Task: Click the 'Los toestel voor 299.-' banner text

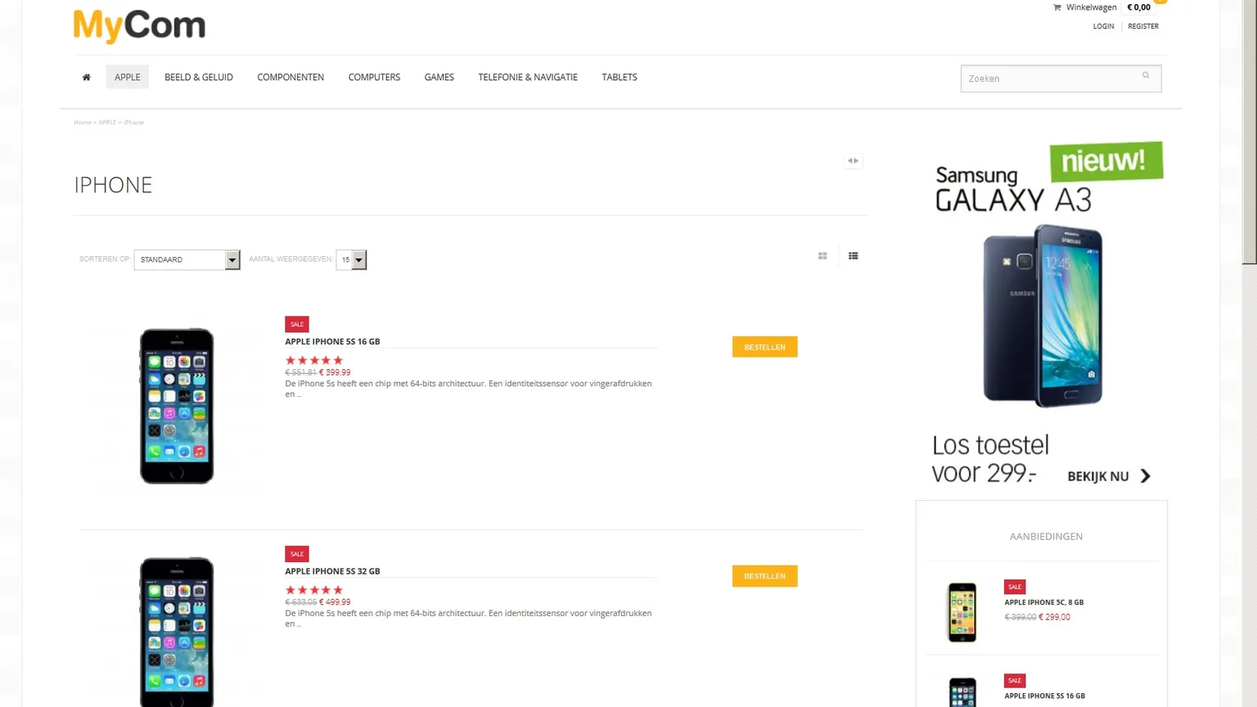Action: 990,459
